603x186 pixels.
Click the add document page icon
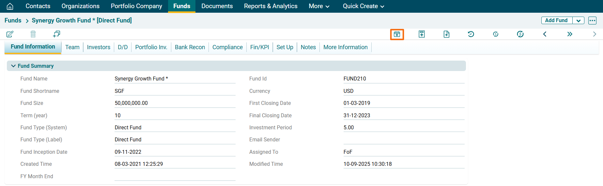(446, 34)
